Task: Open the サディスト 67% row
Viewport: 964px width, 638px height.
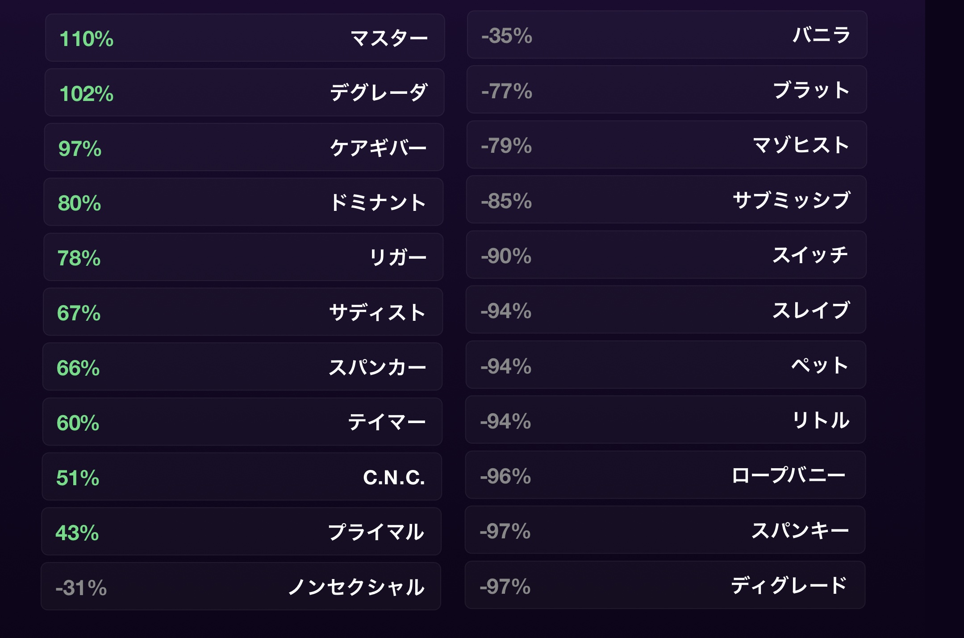Action: pyautogui.click(x=243, y=312)
